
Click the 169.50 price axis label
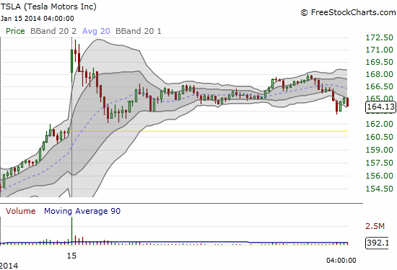pyautogui.click(x=379, y=62)
